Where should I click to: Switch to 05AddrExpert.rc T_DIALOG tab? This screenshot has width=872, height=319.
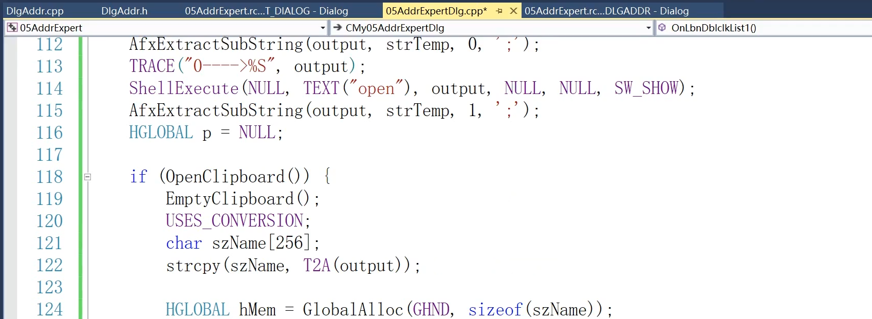[x=266, y=11]
